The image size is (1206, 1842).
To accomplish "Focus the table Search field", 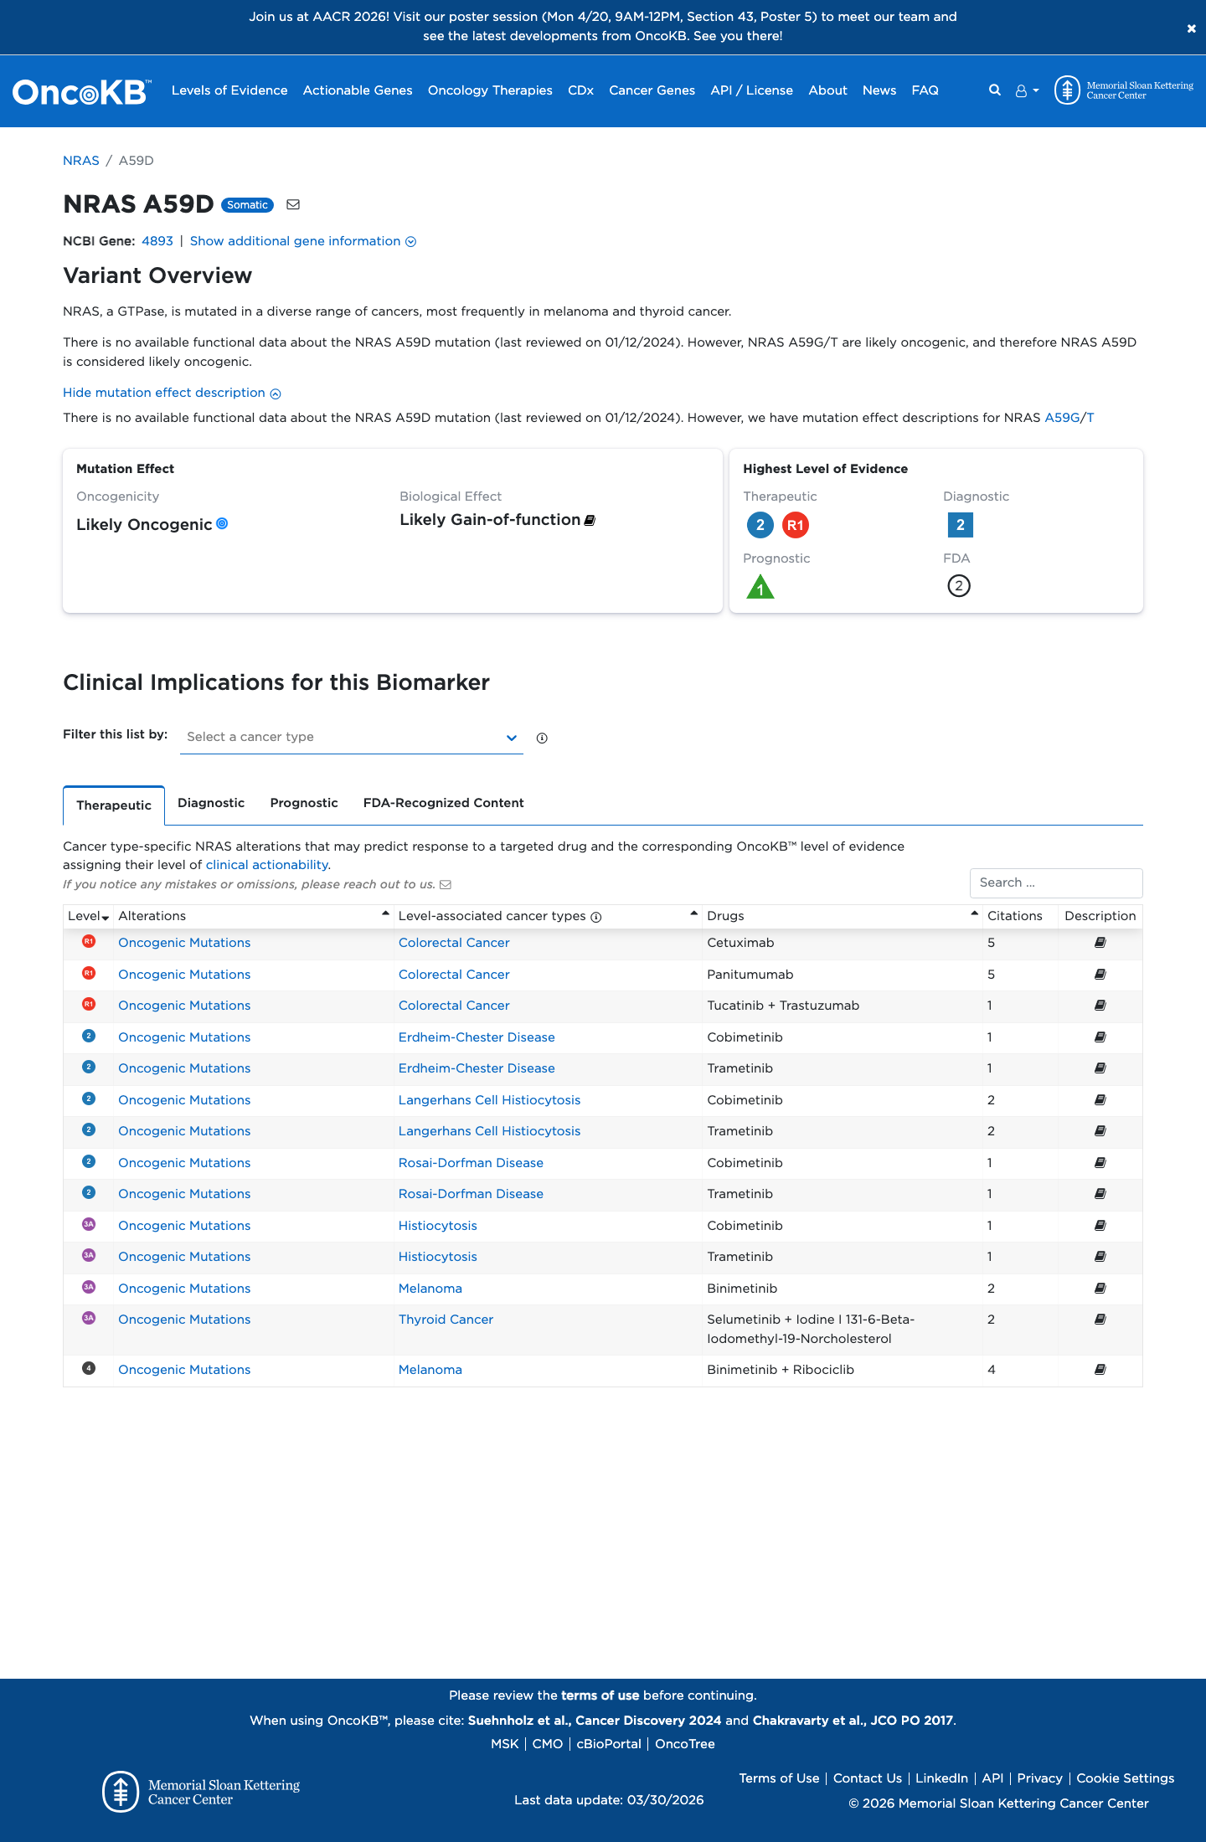I will tap(1056, 883).
